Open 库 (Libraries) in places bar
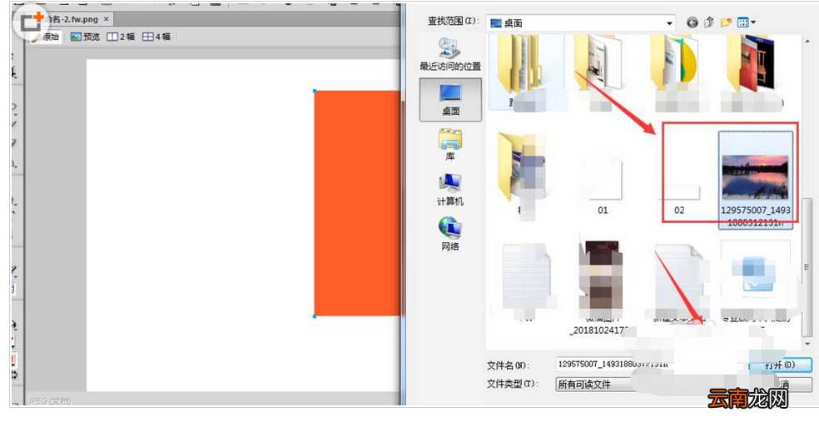Image resolution: width=819 pixels, height=422 pixels. (x=450, y=145)
